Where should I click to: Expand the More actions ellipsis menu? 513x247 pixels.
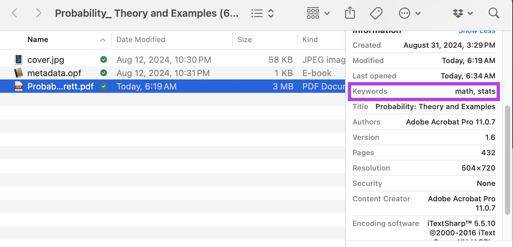410,13
